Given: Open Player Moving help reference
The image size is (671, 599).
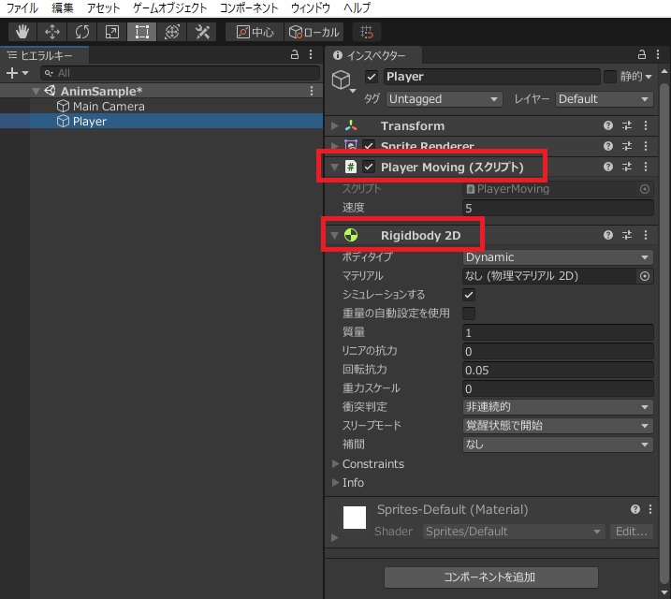Looking at the screenshot, I should [x=608, y=167].
